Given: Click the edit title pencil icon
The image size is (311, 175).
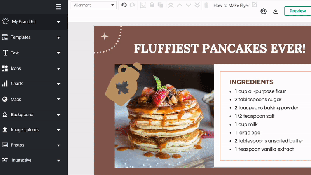Looking at the screenshot, I should point(255,5).
